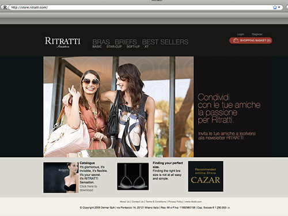This screenshot has width=288, height=216.
Task: Open the BEST SELLERS menu
Action: coord(165,42)
